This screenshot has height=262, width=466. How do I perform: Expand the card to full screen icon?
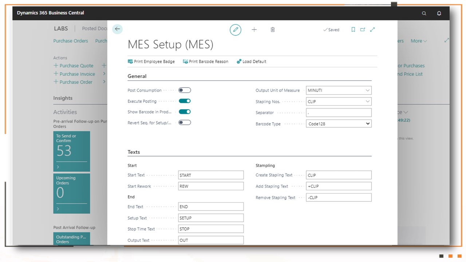click(372, 29)
